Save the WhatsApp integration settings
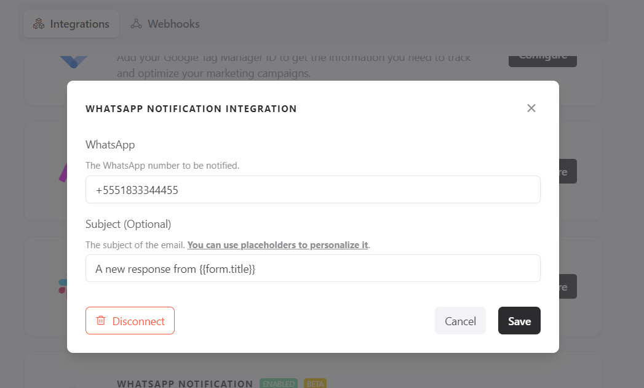This screenshot has width=644, height=388. 519,321
